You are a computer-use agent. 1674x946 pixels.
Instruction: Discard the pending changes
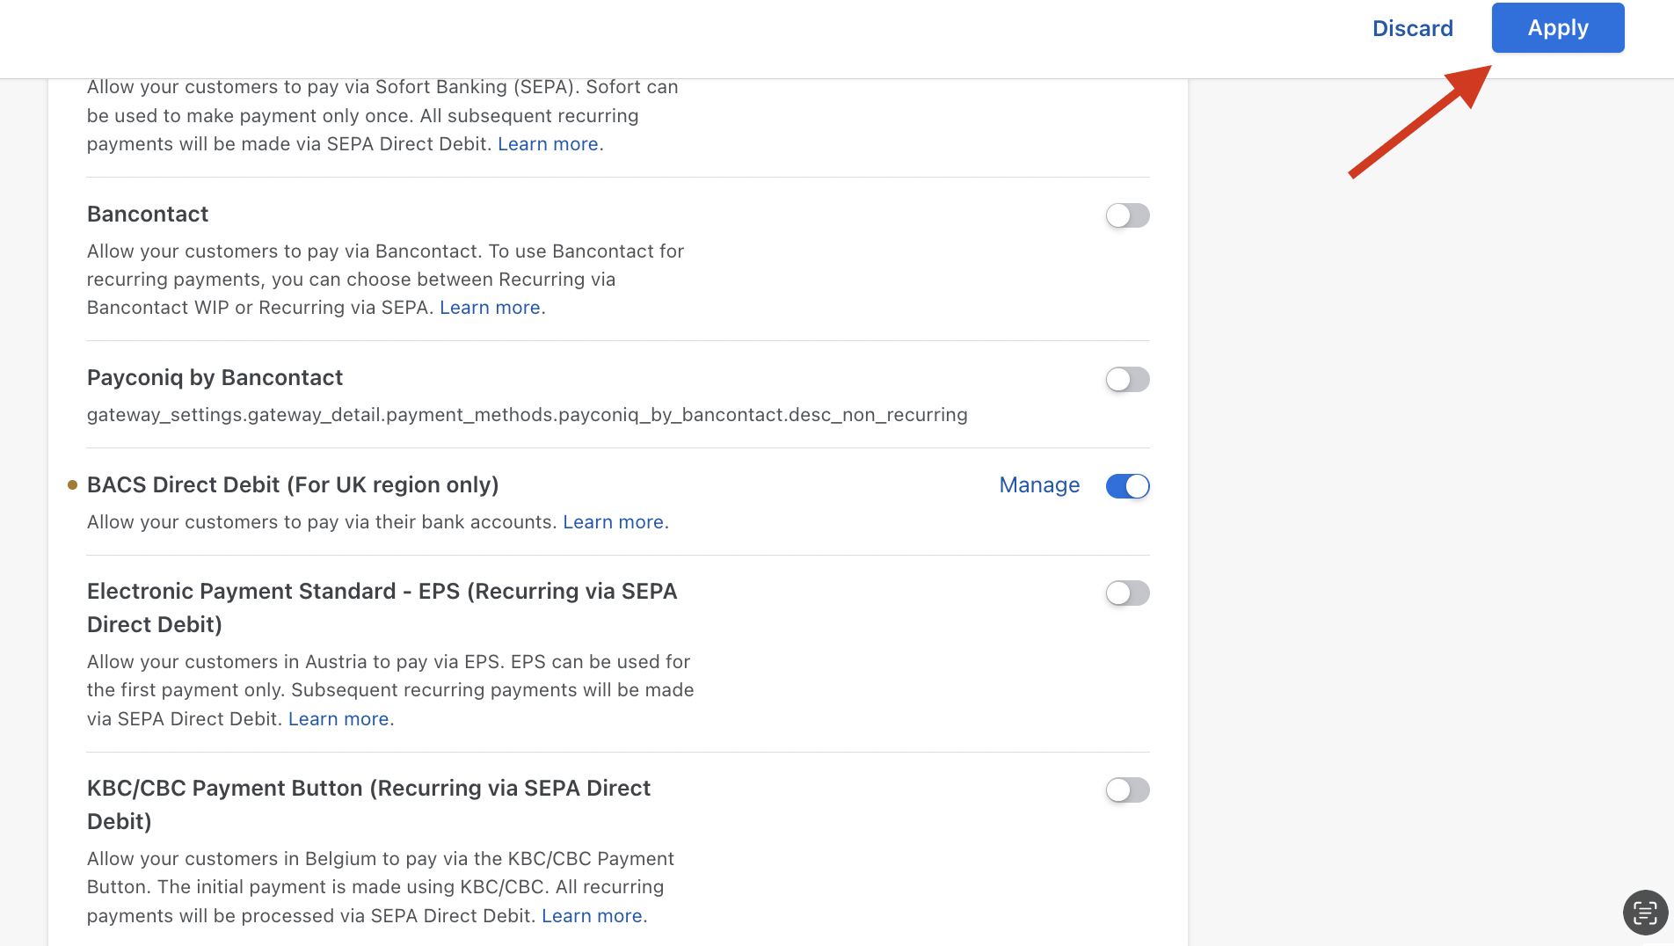pyautogui.click(x=1412, y=28)
